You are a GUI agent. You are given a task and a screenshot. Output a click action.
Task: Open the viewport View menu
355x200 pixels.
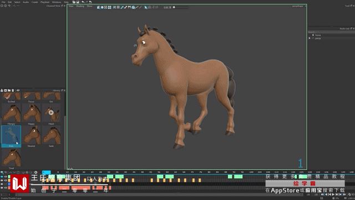pos(71,6)
